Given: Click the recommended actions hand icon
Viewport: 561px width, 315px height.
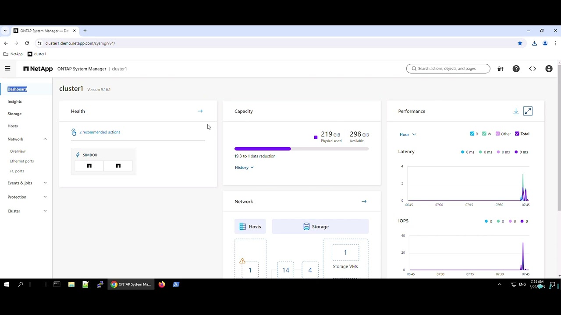Looking at the screenshot, I should tap(74, 132).
